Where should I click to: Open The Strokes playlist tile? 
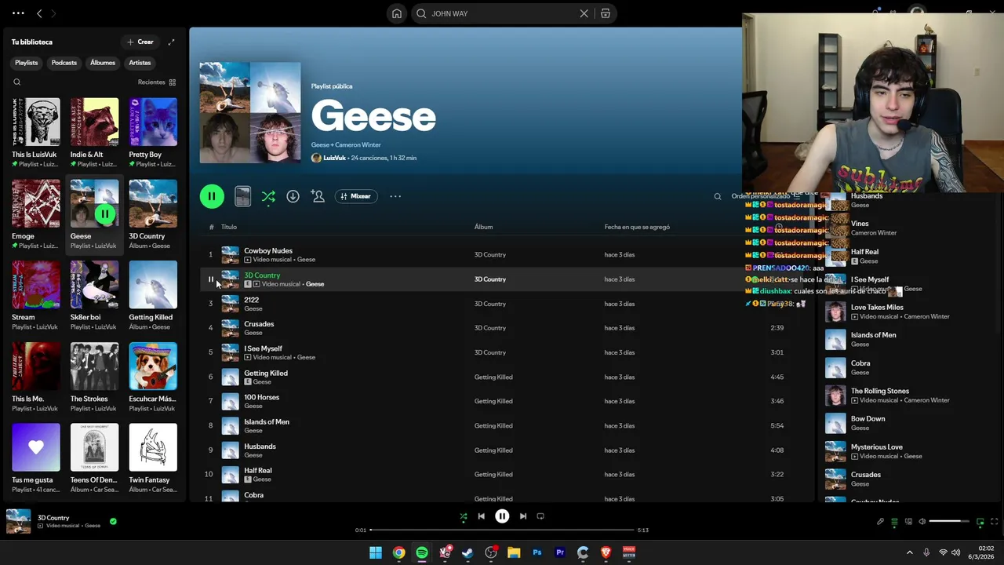[x=94, y=377]
